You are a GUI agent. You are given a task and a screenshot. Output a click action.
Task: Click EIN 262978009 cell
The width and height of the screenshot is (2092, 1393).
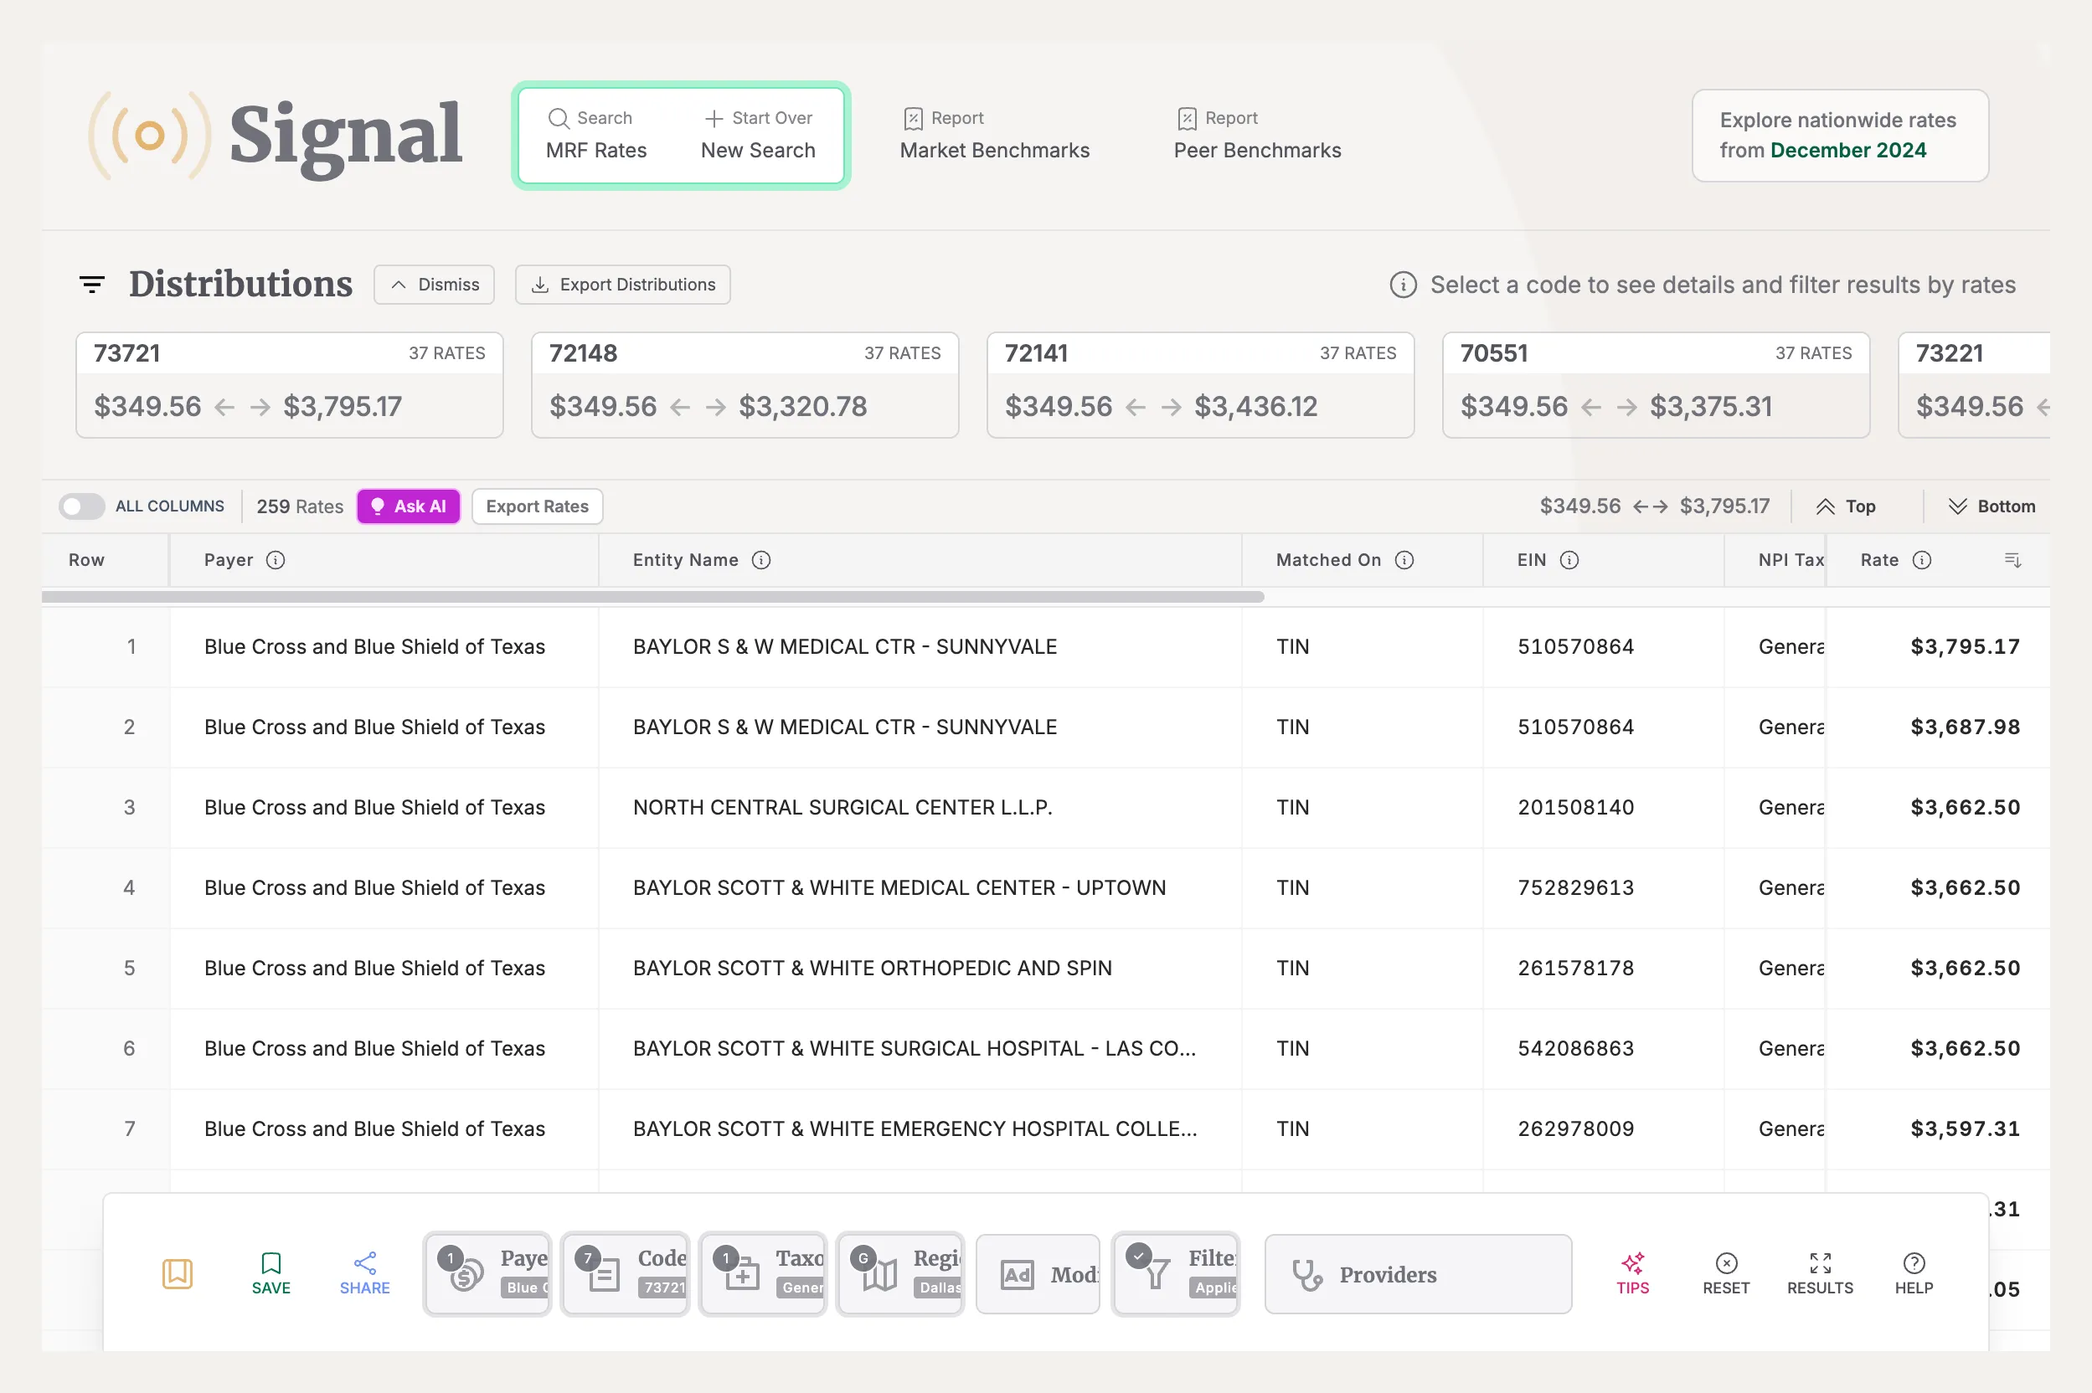pyautogui.click(x=1575, y=1129)
